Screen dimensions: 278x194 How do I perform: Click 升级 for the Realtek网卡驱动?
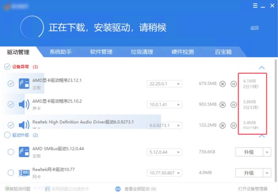coord(249,173)
